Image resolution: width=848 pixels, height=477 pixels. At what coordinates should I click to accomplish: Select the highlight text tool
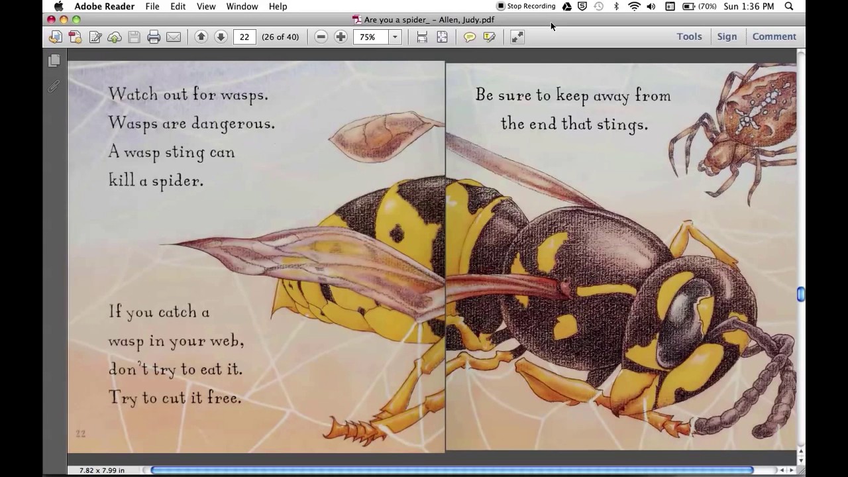click(x=490, y=37)
